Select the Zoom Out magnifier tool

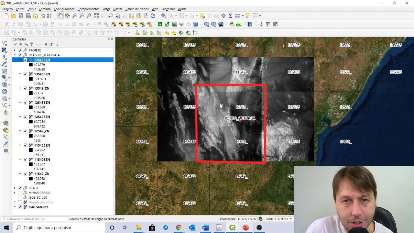pos(82,16)
